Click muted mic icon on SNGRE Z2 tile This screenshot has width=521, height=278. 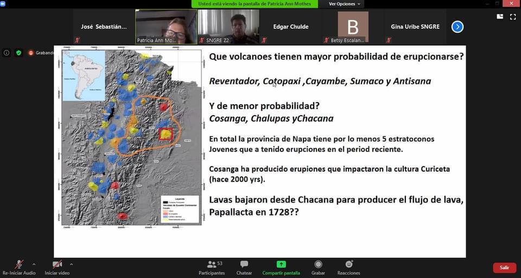[202, 40]
